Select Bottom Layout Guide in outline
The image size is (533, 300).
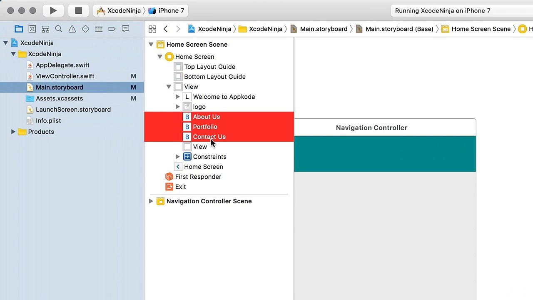point(215,77)
